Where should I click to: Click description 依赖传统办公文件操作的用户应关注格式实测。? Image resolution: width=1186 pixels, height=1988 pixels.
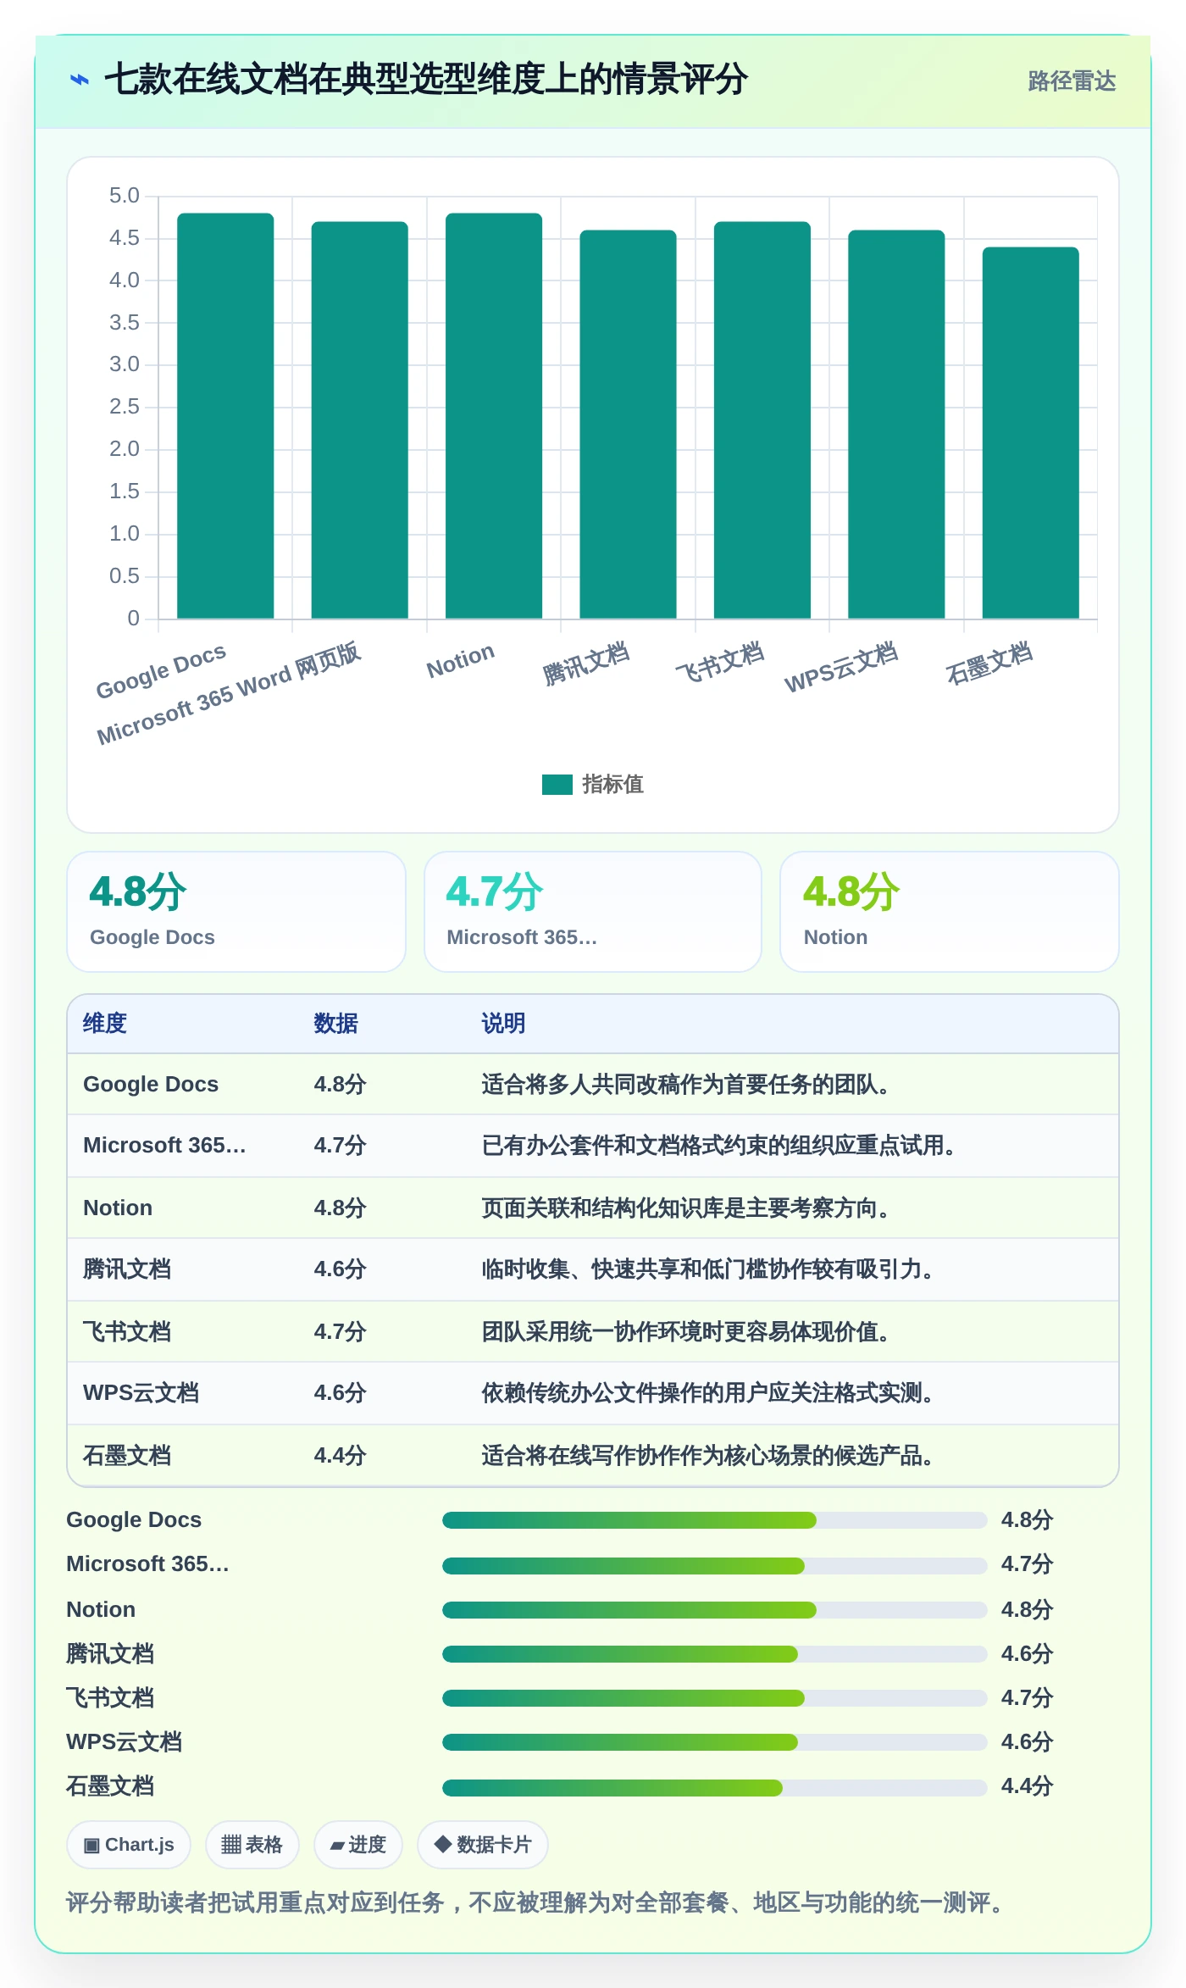click(x=707, y=1393)
